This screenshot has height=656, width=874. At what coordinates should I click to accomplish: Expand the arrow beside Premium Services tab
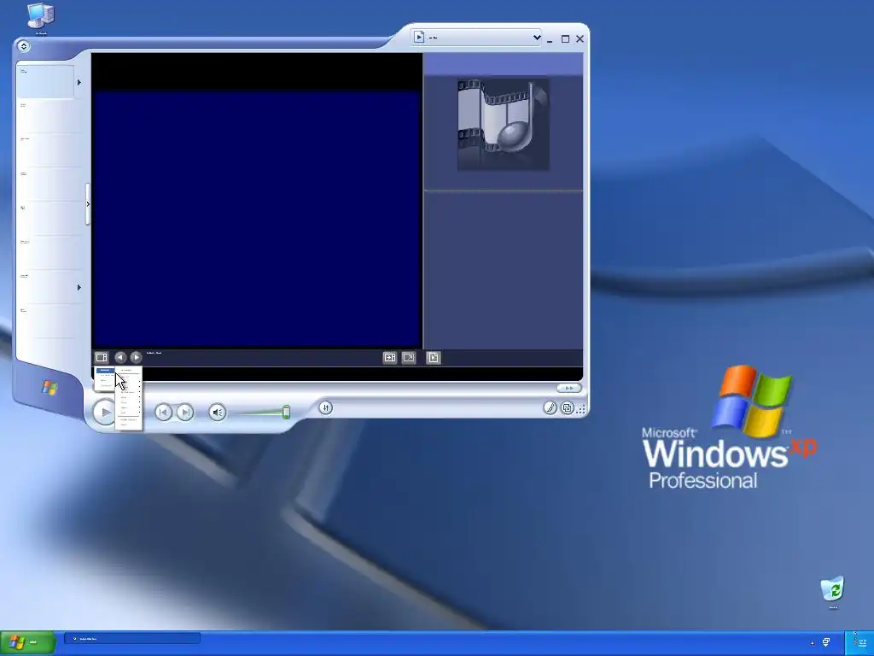tap(79, 287)
